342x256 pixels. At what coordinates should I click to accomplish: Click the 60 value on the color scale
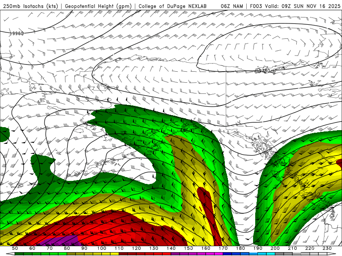pos(32,248)
